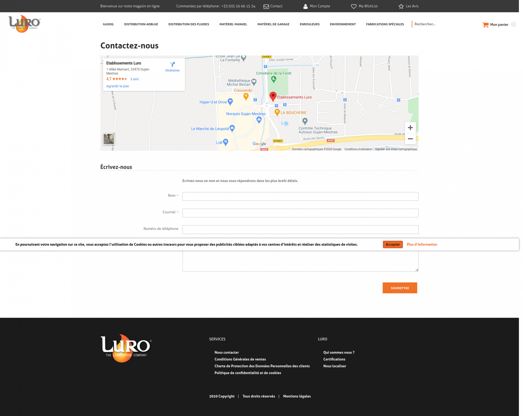Click the Google logo on the map
Screen dimensions: 523x416
pos(259,144)
